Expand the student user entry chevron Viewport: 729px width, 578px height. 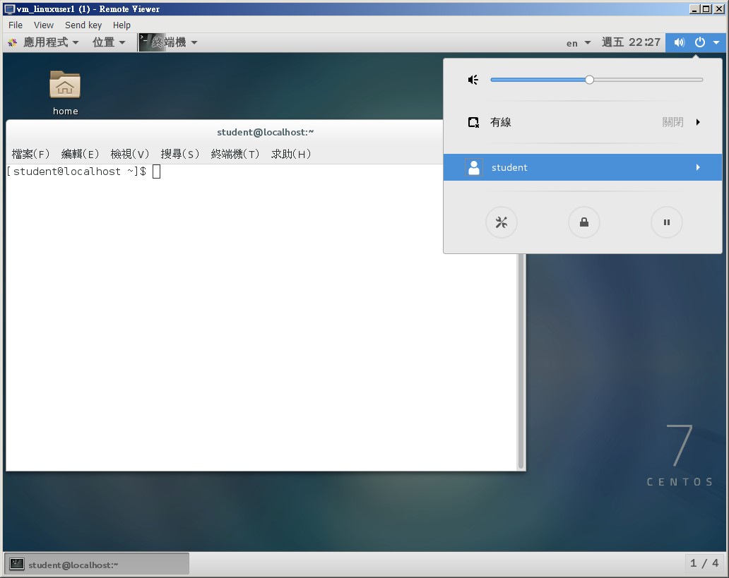click(x=698, y=167)
